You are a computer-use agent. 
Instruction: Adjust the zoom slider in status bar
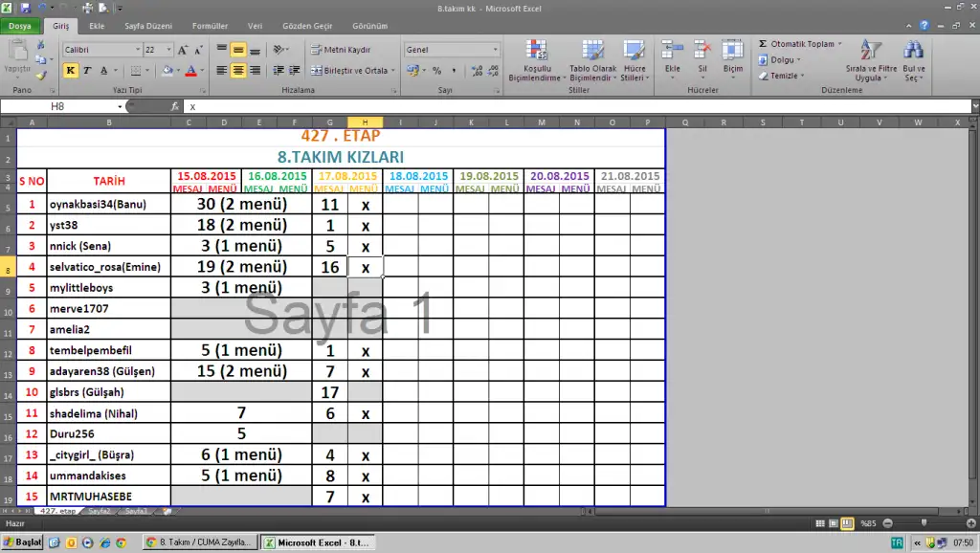[924, 523]
